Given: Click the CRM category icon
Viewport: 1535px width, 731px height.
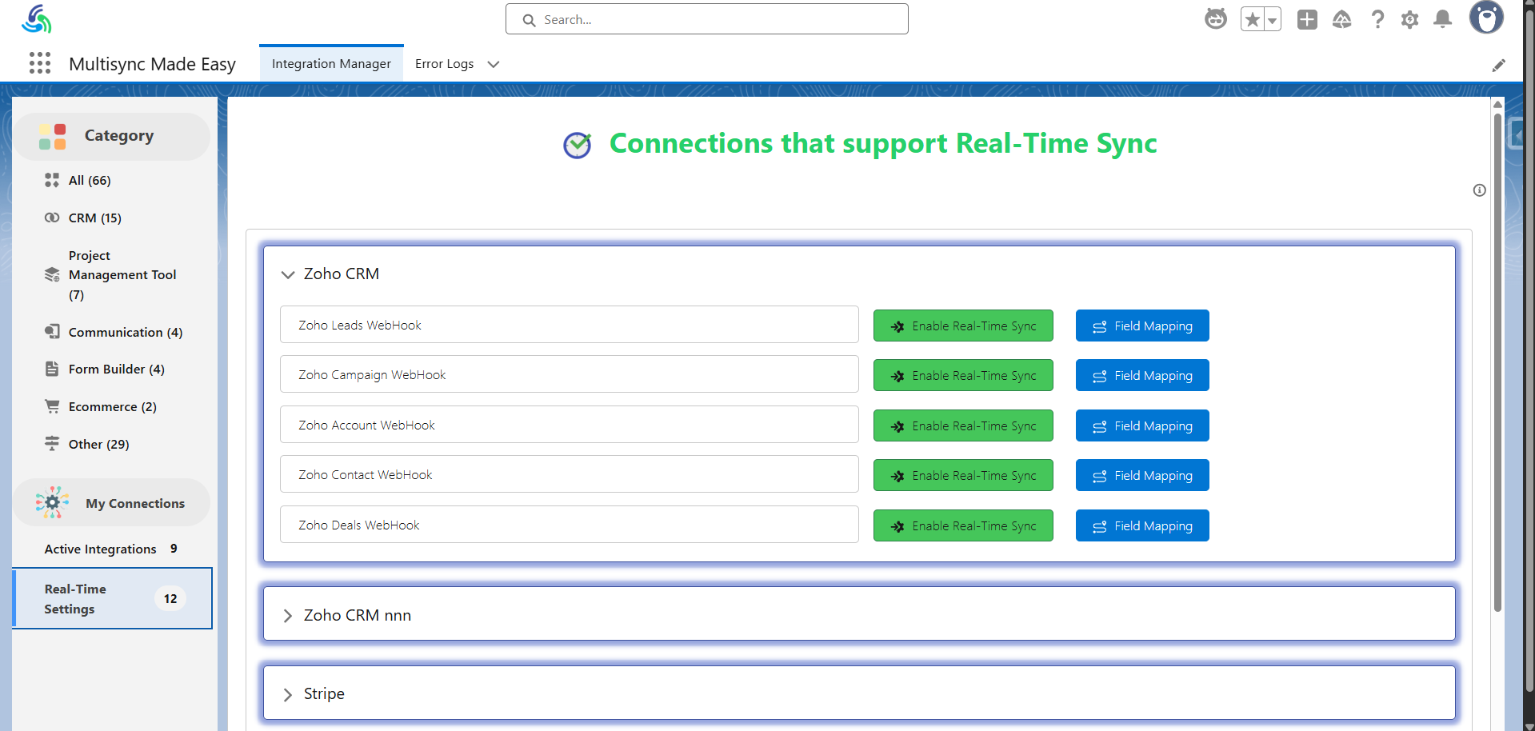Looking at the screenshot, I should coord(52,218).
